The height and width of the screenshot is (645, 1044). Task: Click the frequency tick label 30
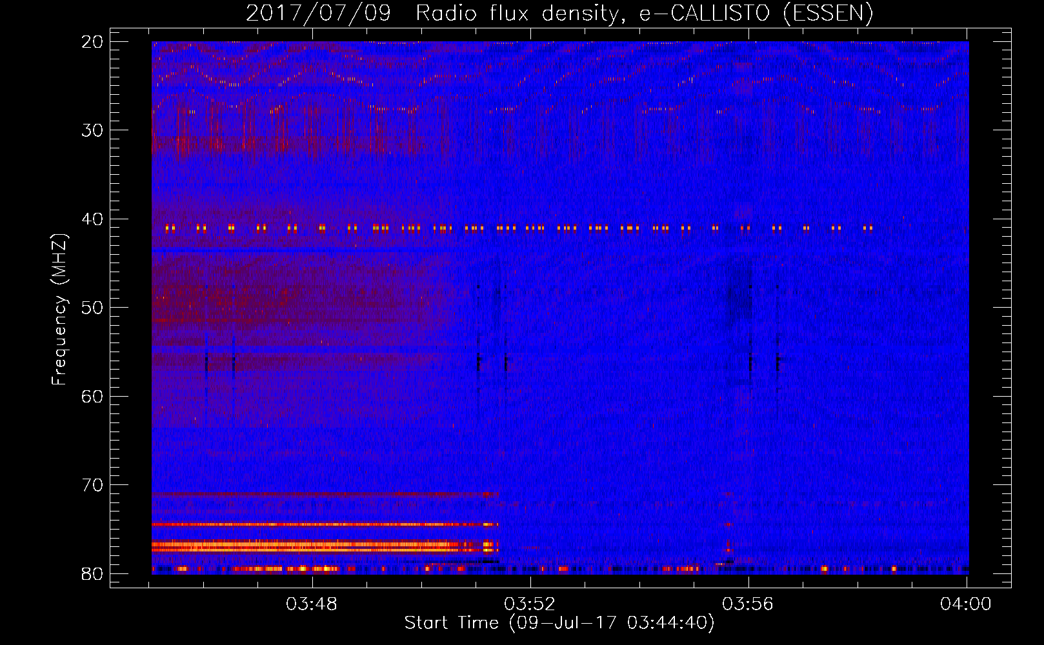coord(92,130)
